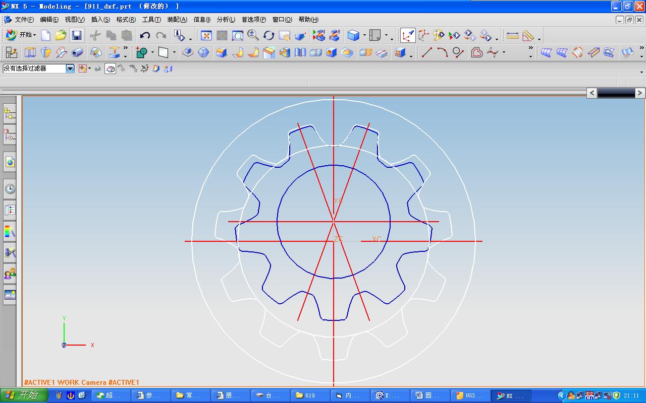Click the WCS orientation icon
Image resolution: width=646 pixels, height=403 pixels.
tap(423, 35)
